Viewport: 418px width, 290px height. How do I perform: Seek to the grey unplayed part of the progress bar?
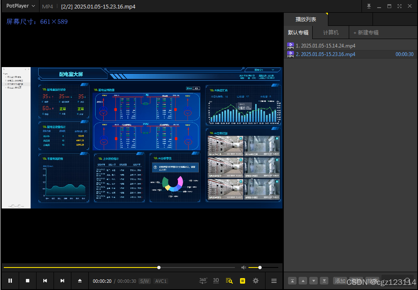198,267
